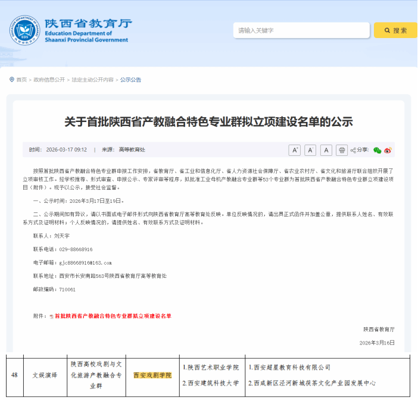Click the magnifier icon in search button
The image size is (418, 401).
click(387, 30)
